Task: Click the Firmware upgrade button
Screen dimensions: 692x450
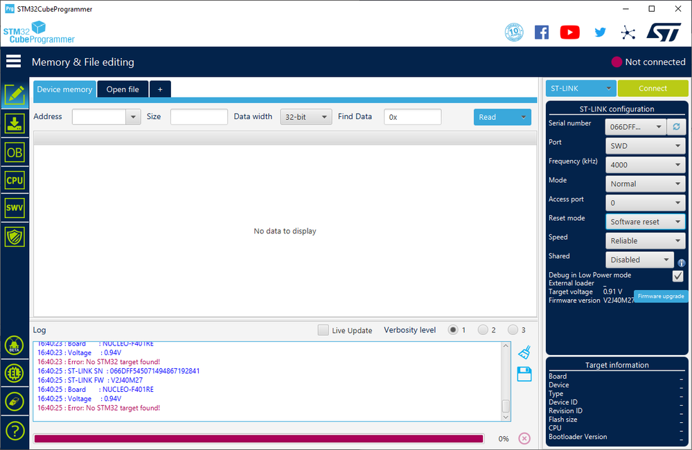Action: pyautogui.click(x=661, y=296)
